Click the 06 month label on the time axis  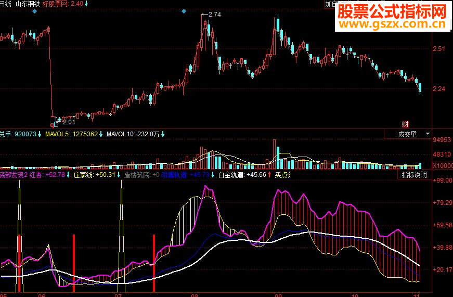42,295
